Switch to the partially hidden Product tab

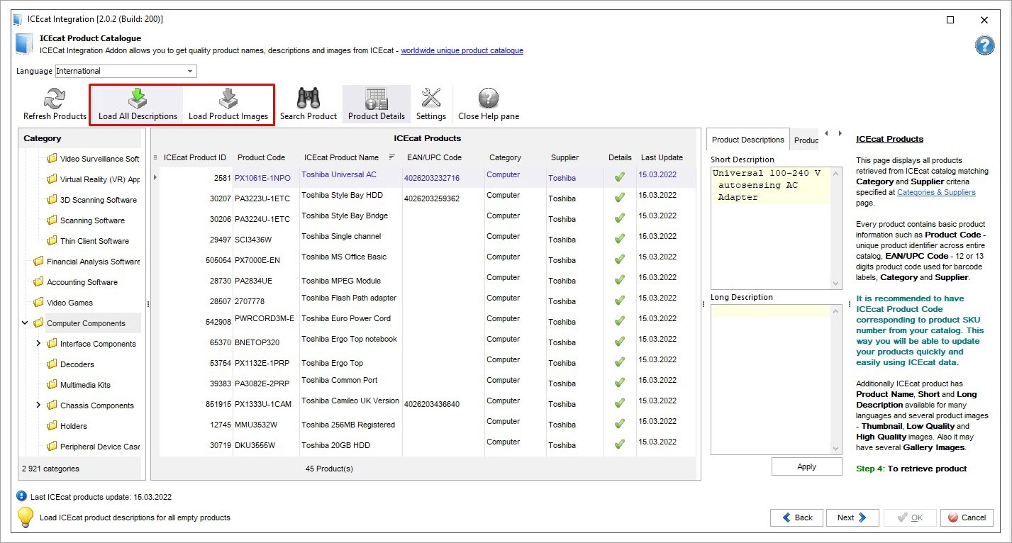pyautogui.click(x=805, y=140)
